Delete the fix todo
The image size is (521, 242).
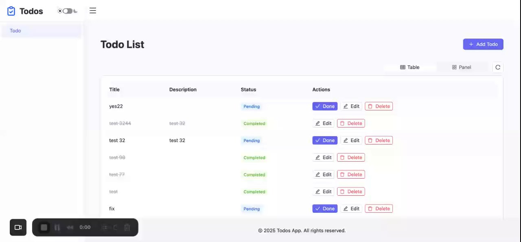click(x=379, y=209)
